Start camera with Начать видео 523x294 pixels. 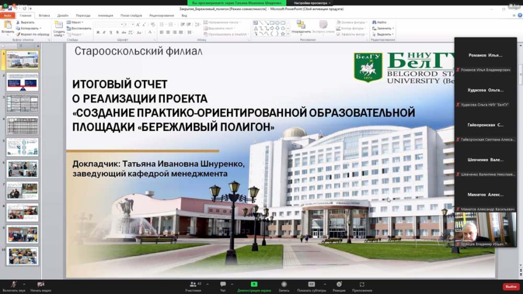tap(41, 287)
